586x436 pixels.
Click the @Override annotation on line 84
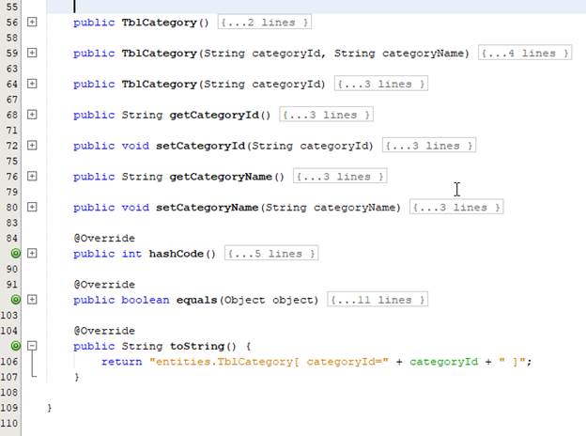click(x=104, y=238)
